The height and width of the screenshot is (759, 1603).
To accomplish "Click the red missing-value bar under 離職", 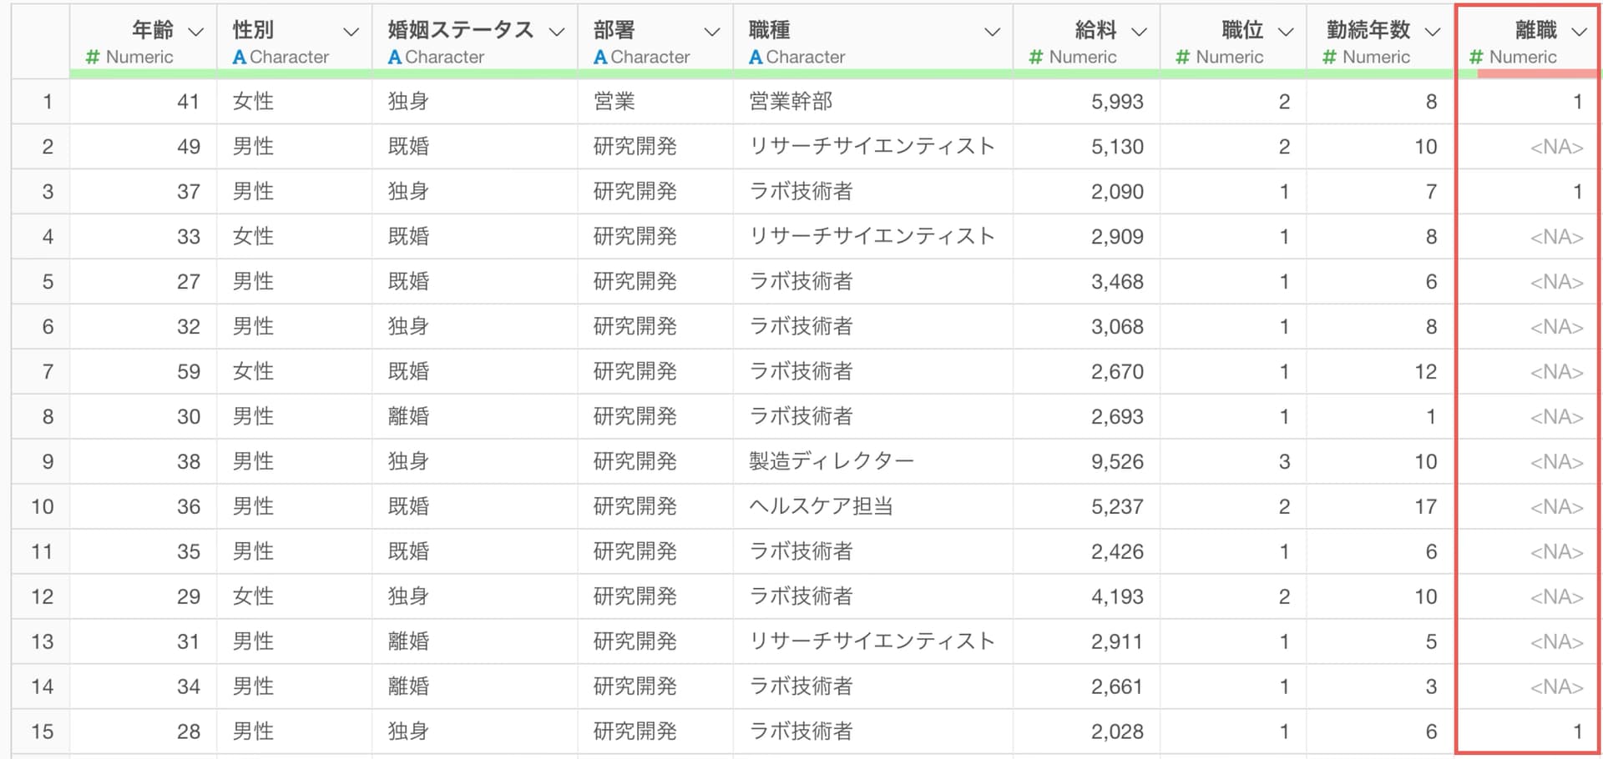I will tap(1536, 74).
